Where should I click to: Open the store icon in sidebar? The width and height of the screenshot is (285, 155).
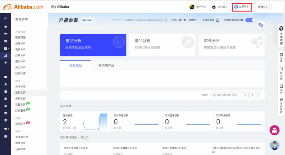click(6, 34)
